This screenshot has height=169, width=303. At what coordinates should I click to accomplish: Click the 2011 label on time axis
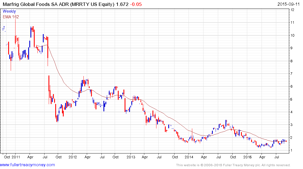(x=15, y=157)
